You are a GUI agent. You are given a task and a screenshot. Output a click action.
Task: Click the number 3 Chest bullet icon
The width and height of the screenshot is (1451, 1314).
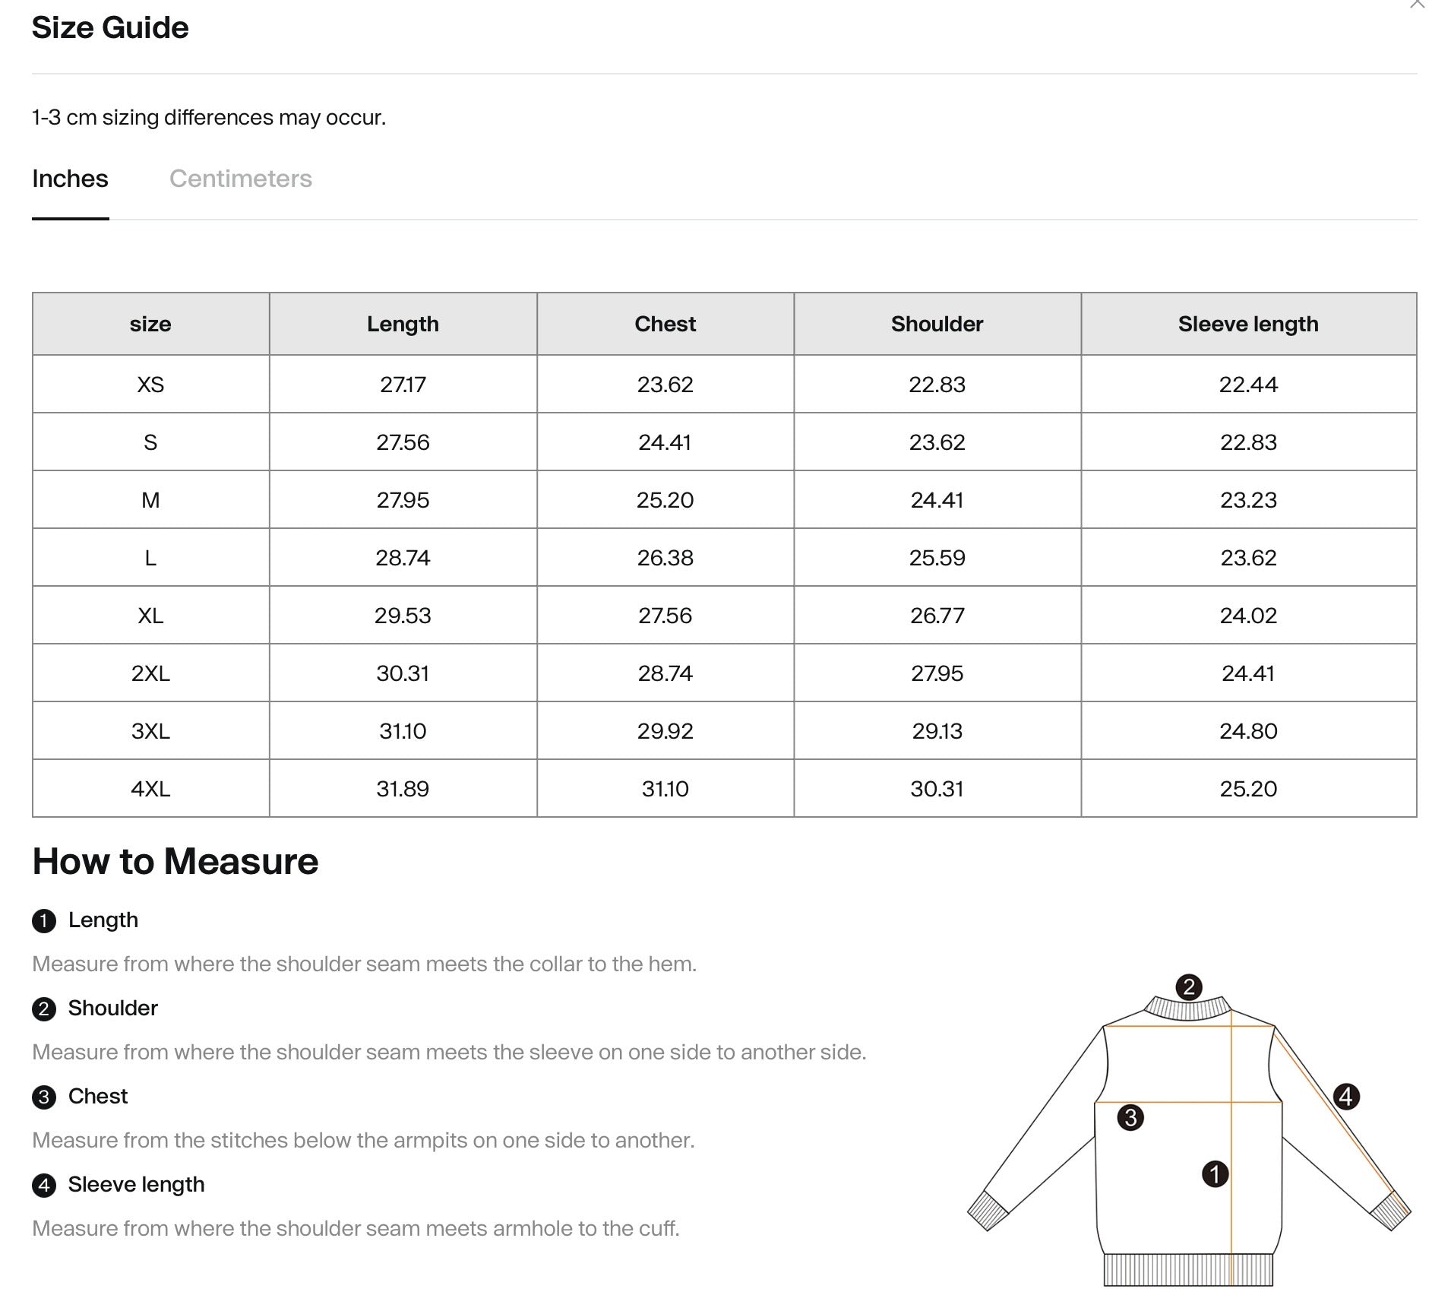tap(44, 1097)
